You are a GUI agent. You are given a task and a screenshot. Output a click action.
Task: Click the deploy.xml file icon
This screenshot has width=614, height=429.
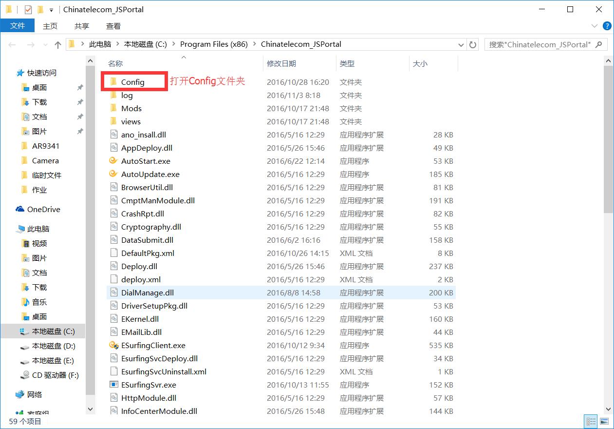[113, 279]
